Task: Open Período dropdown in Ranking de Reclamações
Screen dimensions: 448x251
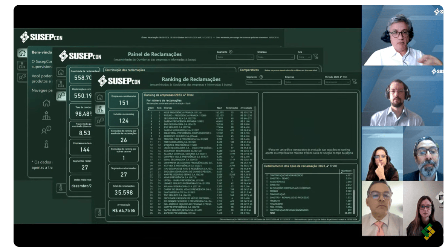Action: [x=337, y=82]
